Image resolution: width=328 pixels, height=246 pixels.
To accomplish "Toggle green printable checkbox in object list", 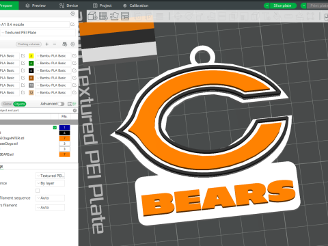I will pyautogui.click(x=55, y=127).
